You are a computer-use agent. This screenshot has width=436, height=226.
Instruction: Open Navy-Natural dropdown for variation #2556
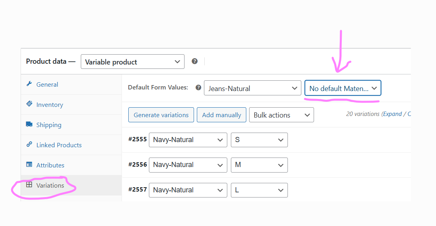point(188,165)
